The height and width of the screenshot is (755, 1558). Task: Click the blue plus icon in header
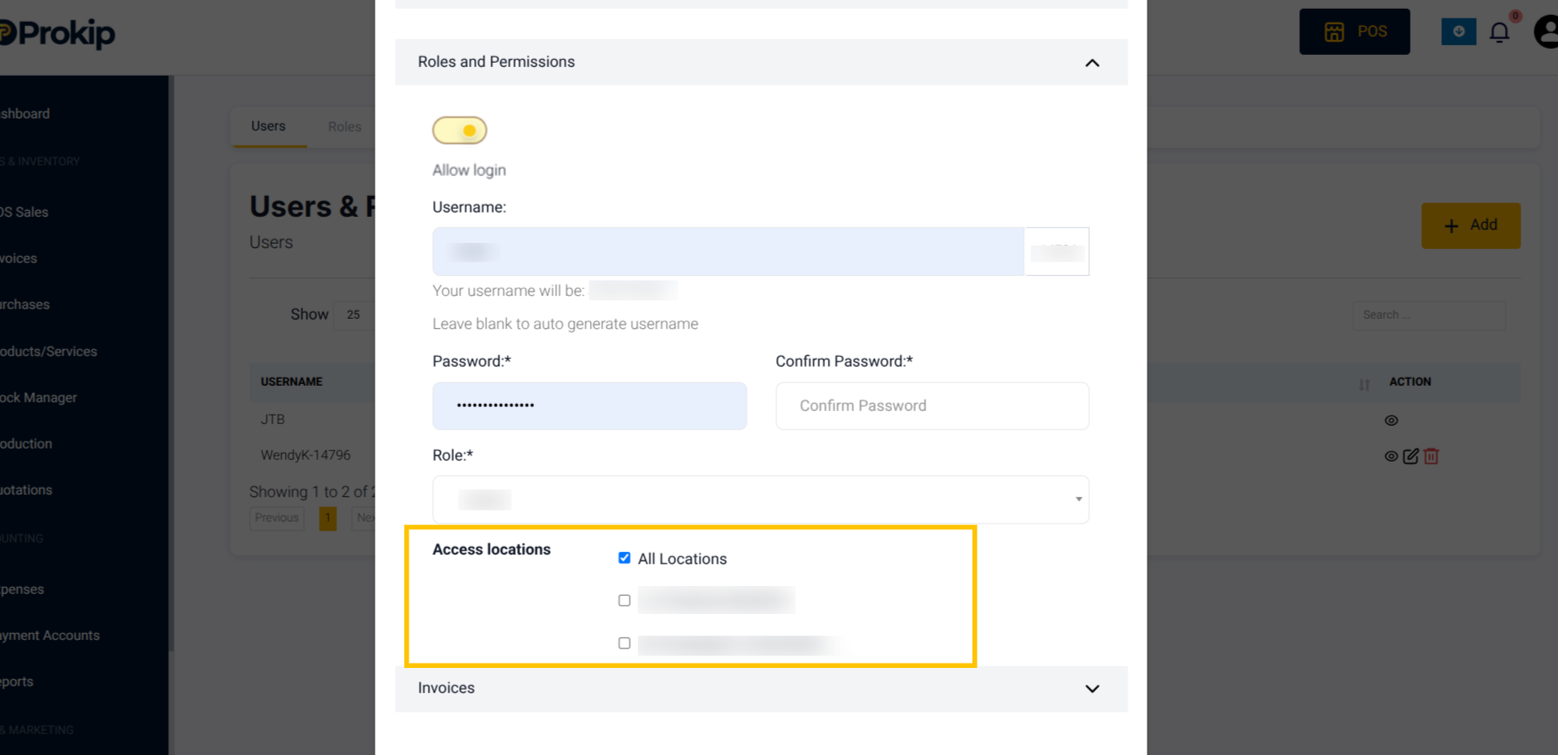[1459, 31]
